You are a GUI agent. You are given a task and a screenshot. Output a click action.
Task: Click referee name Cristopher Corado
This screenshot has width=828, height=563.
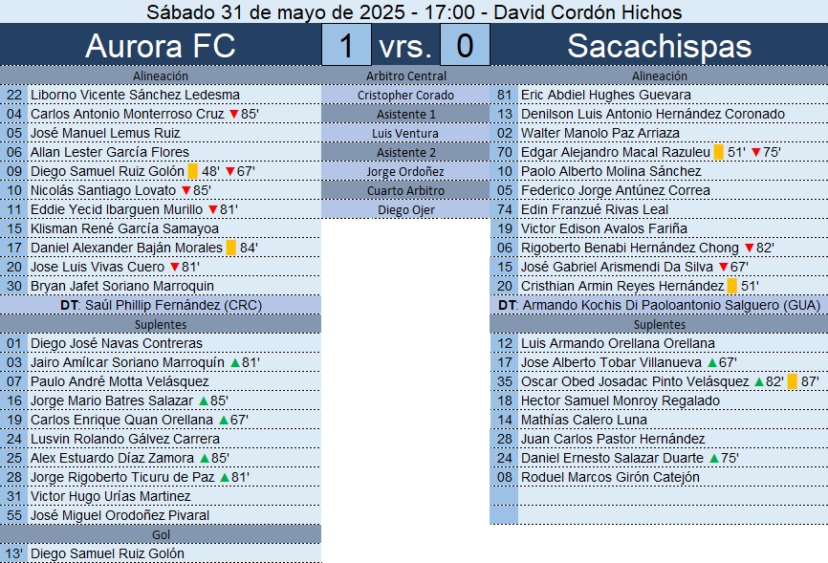(406, 95)
